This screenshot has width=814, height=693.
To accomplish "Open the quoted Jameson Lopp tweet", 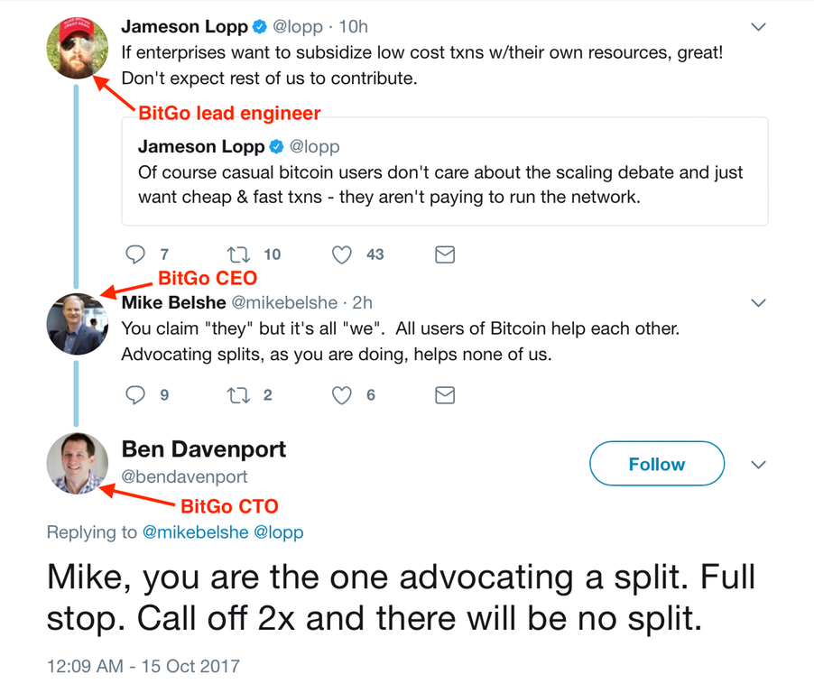I will click(444, 171).
